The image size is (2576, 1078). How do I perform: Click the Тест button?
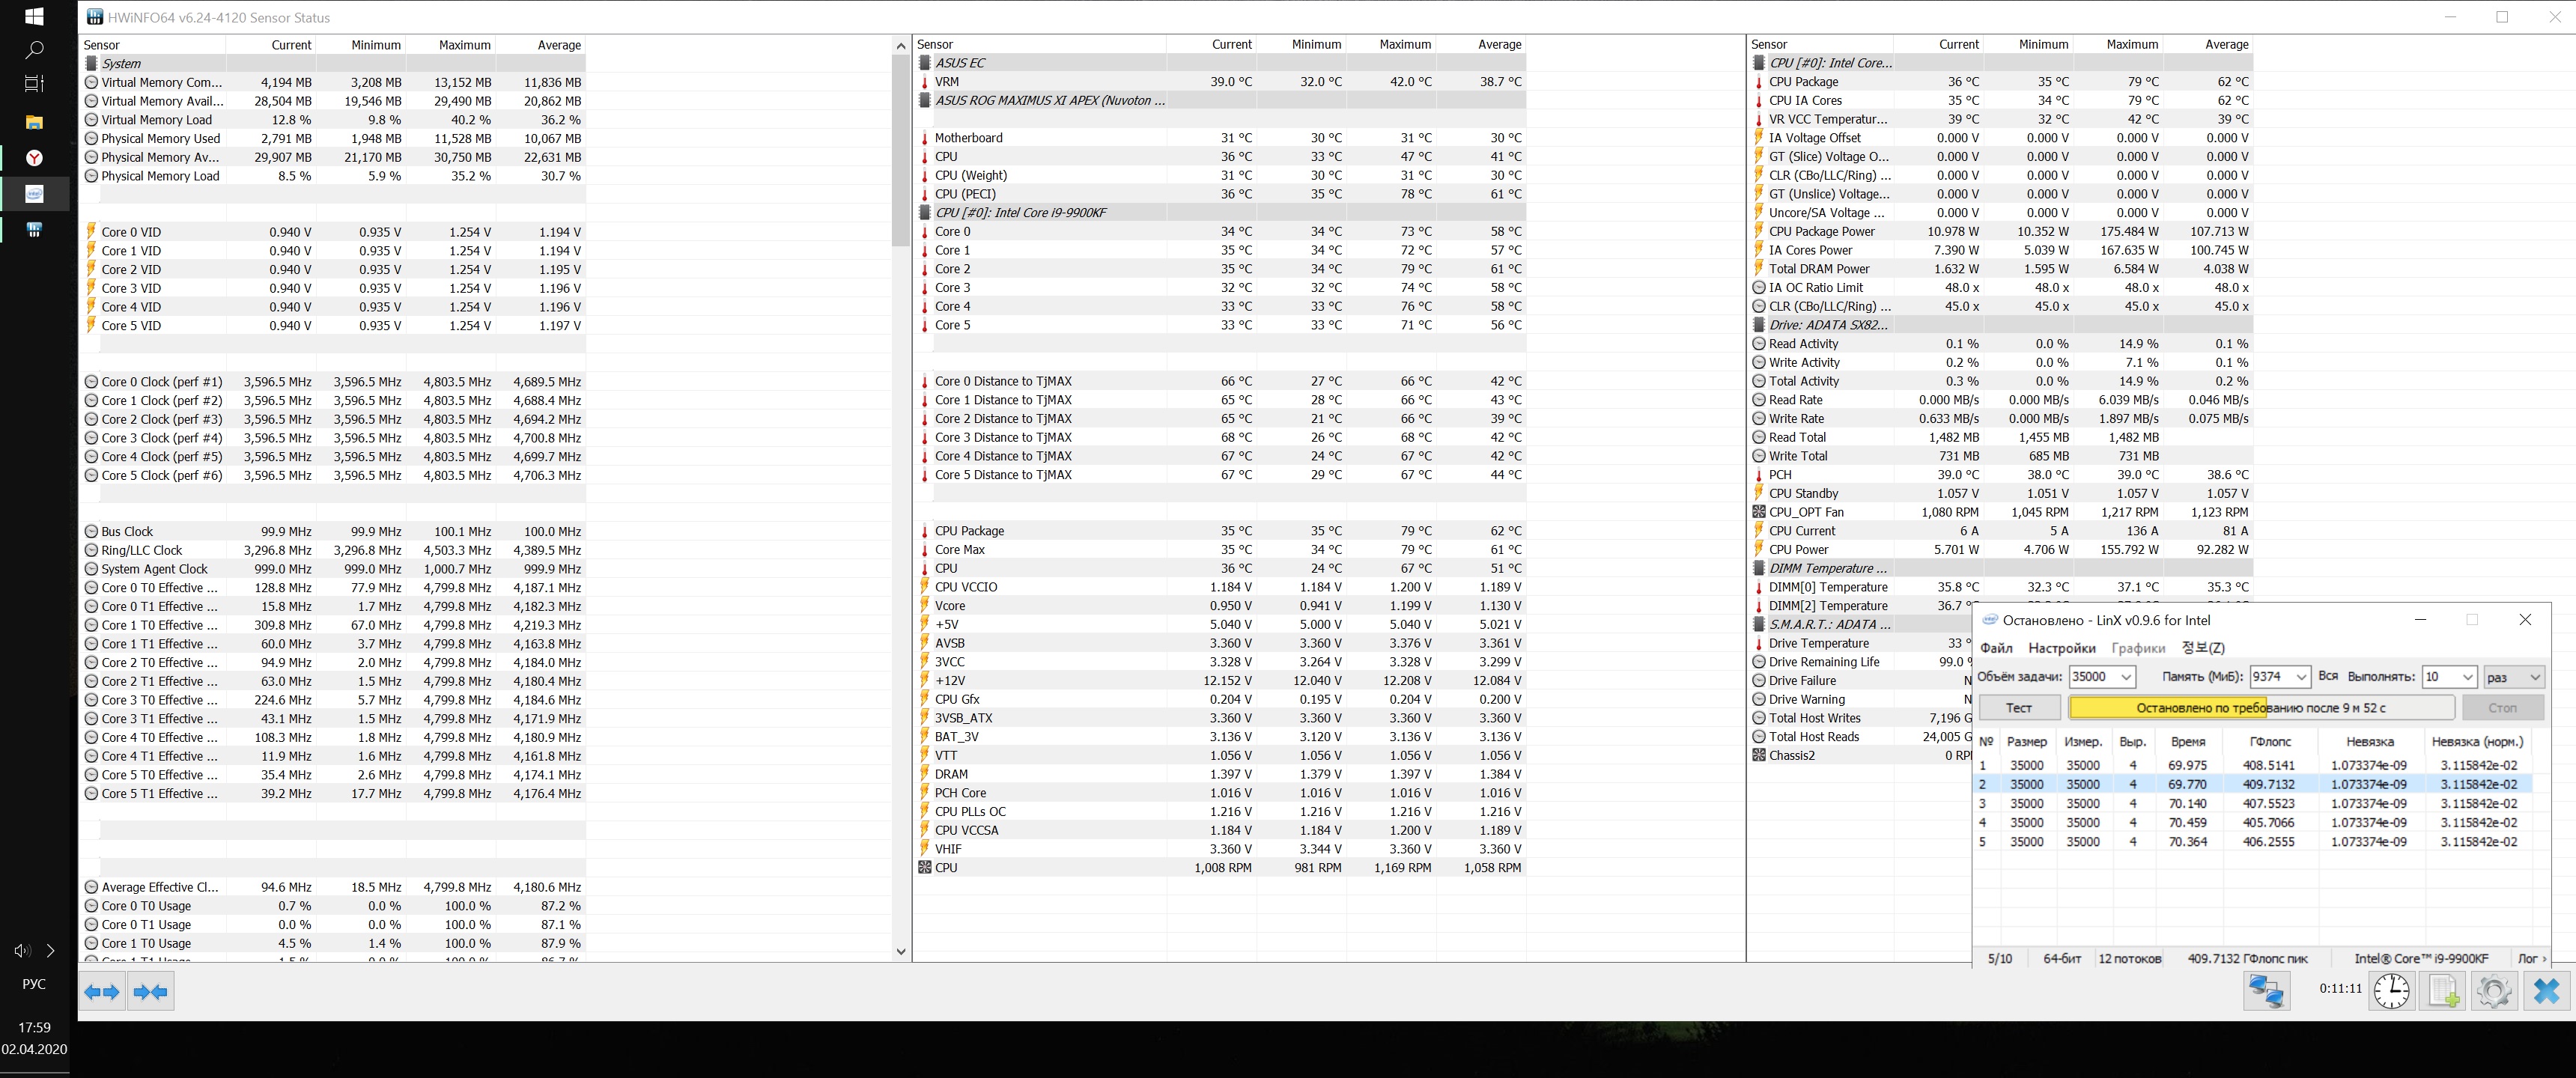pyautogui.click(x=2019, y=707)
